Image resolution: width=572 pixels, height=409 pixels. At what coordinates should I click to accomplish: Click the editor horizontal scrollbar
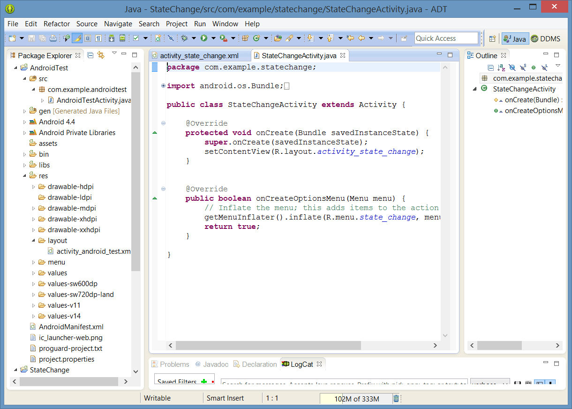coord(268,345)
